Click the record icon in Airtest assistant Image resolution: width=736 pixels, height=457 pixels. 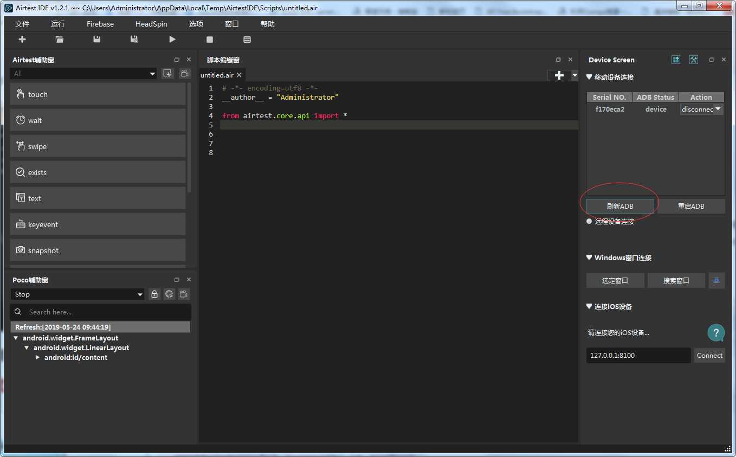pos(185,74)
